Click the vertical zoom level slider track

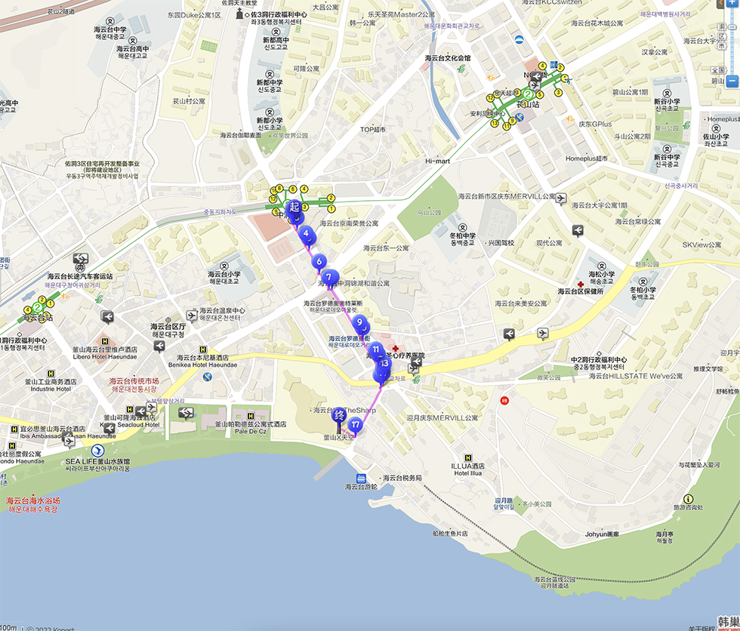click(732, 40)
